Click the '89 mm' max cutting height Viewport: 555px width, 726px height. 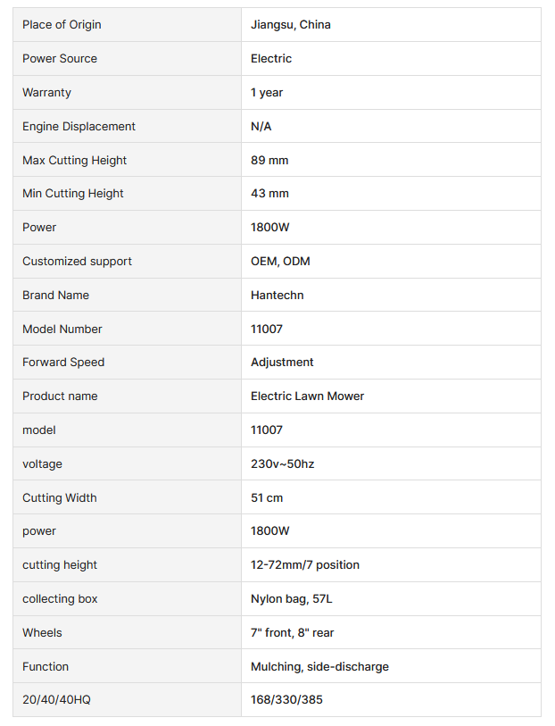(269, 161)
